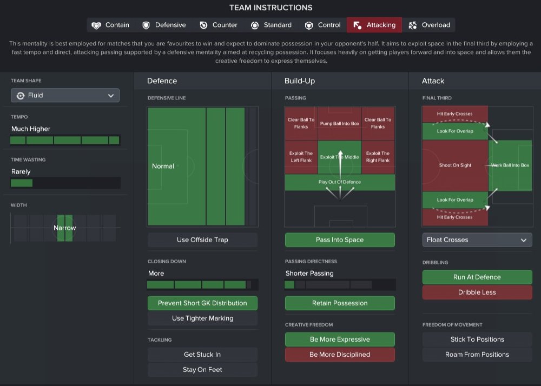Click the Defensive mentality shield icon

tap(146, 25)
